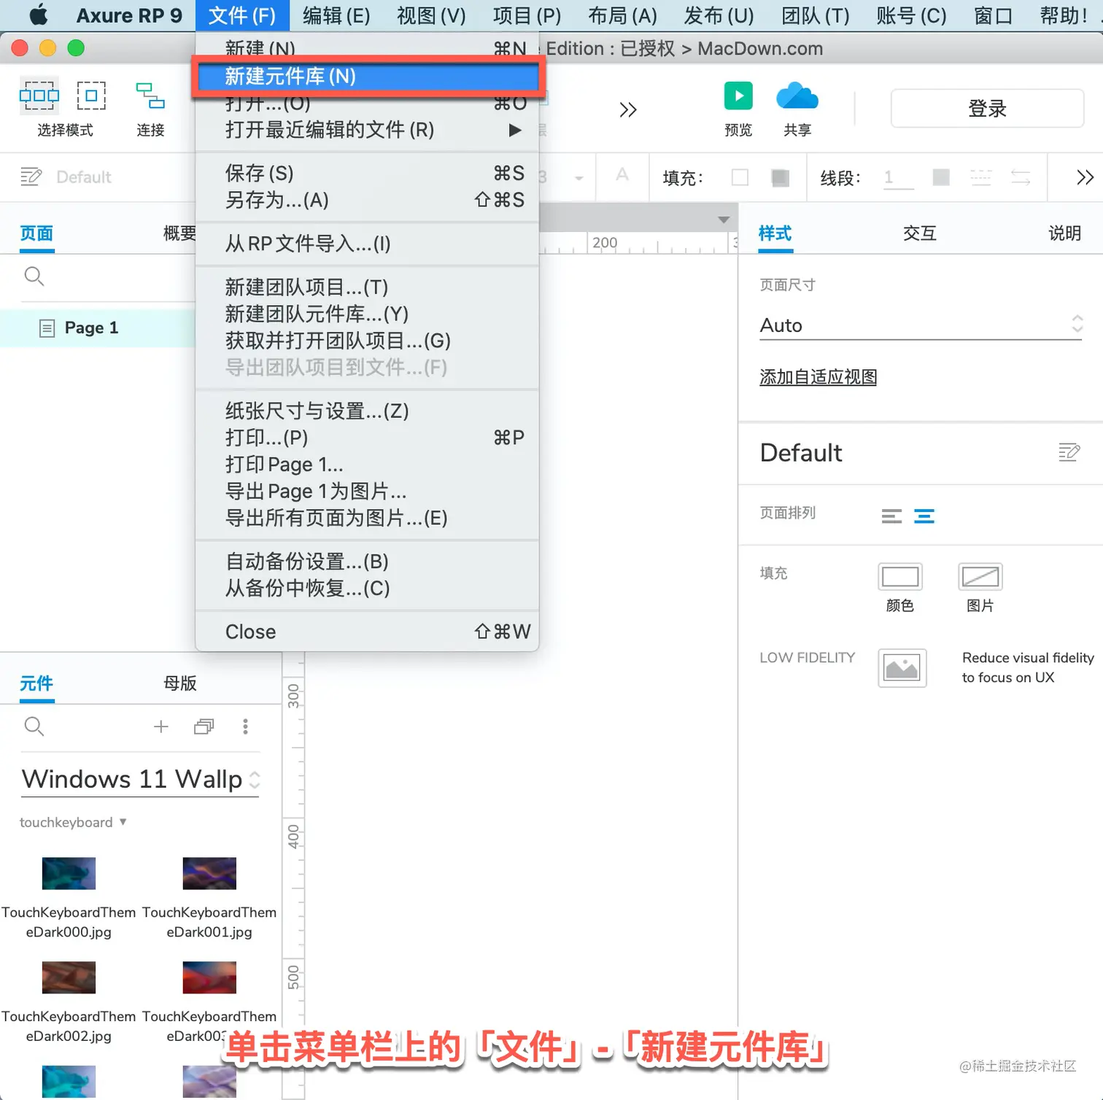The width and height of the screenshot is (1103, 1100).
Task: Select Import from RP file
Action: (x=367, y=244)
